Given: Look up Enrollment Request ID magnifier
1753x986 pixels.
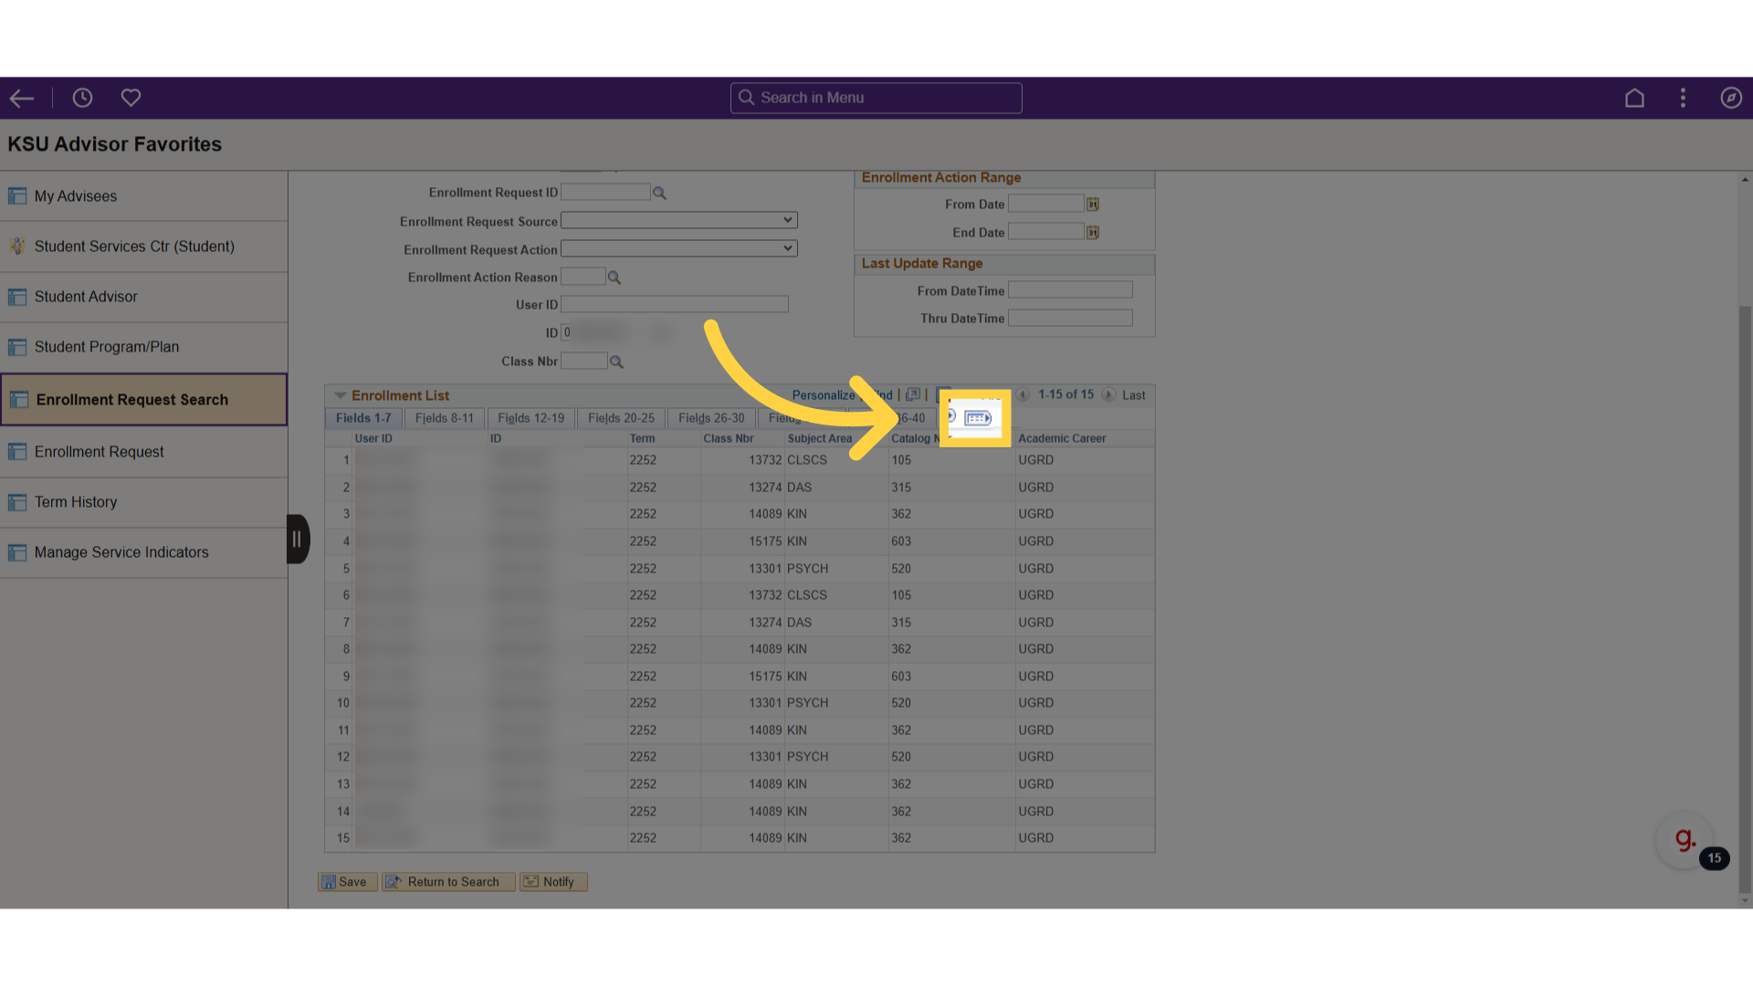Looking at the screenshot, I should click(659, 194).
